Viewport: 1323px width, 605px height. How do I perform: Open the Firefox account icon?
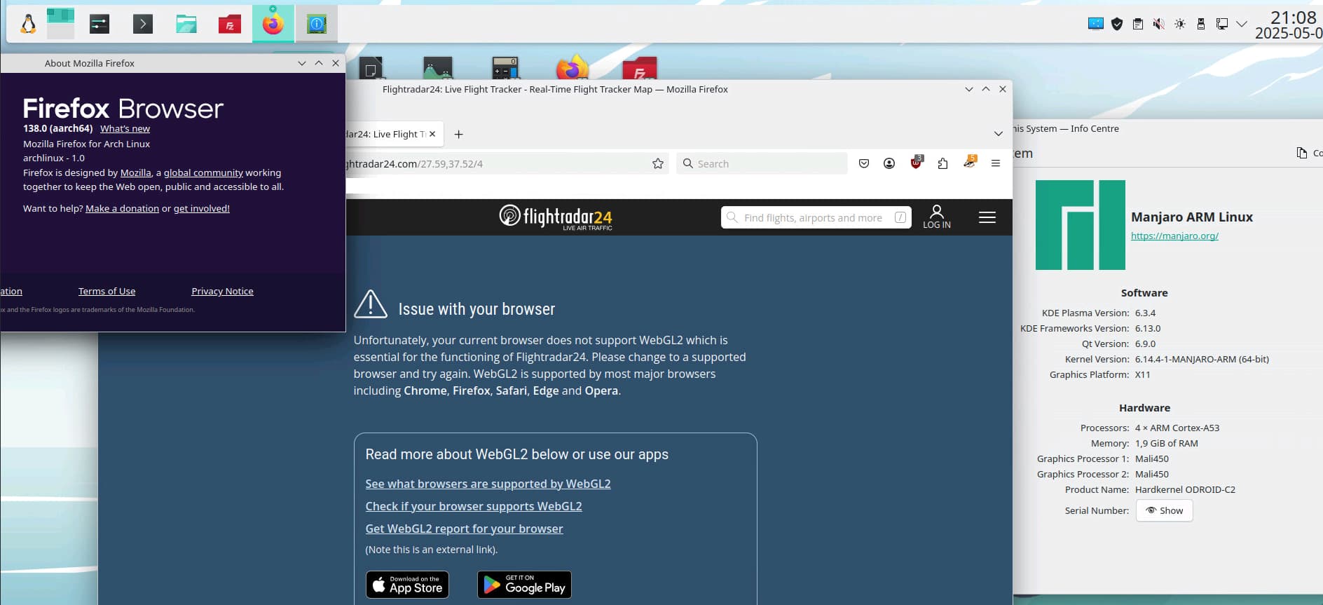pos(889,163)
